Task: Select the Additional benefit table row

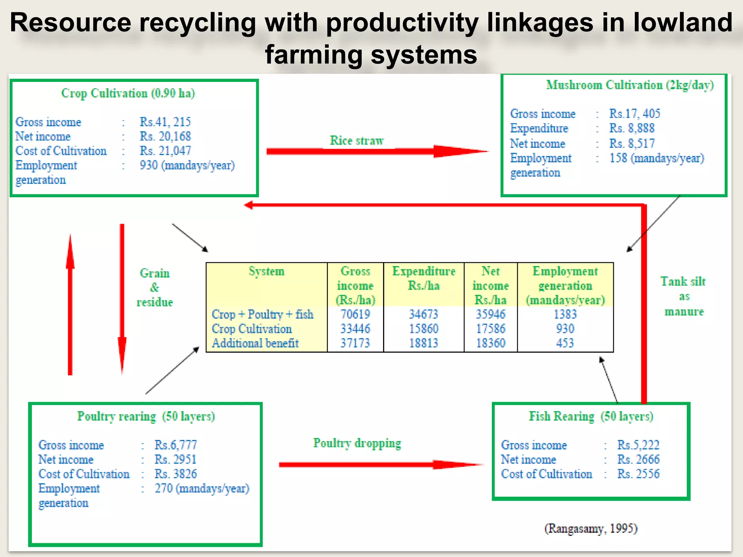Action: point(255,343)
